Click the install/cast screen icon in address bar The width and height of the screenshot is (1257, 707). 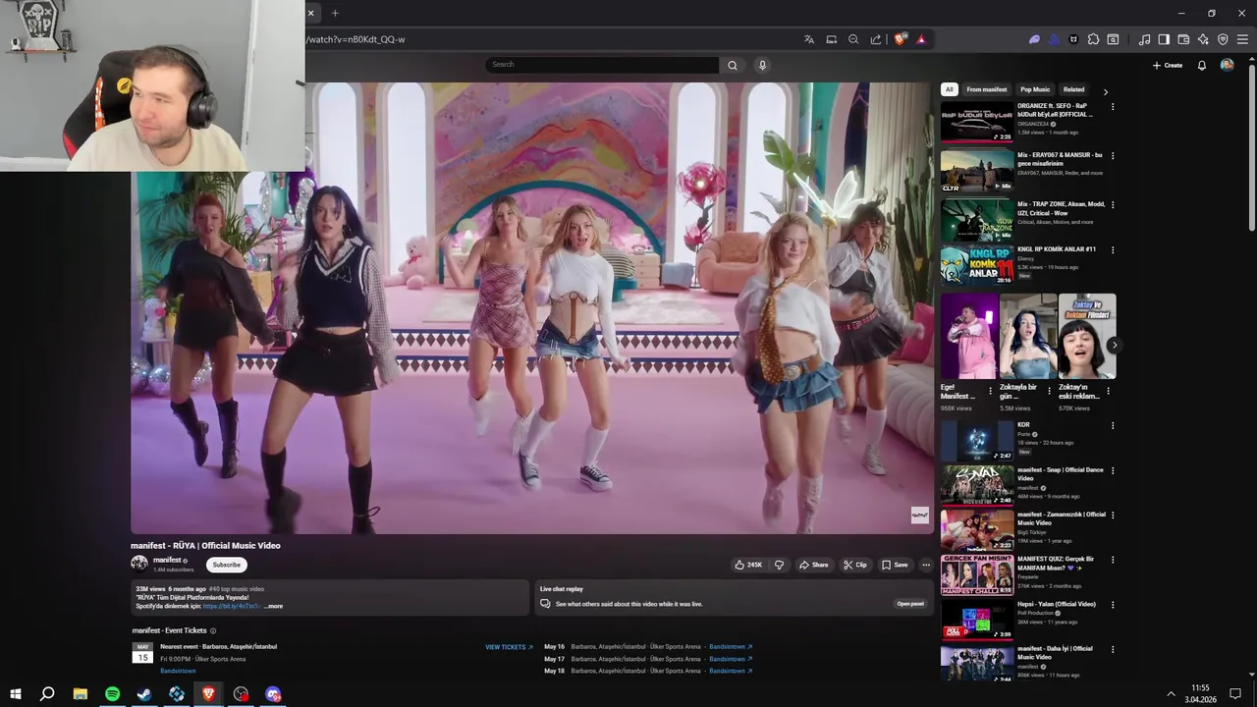pos(832,39)
